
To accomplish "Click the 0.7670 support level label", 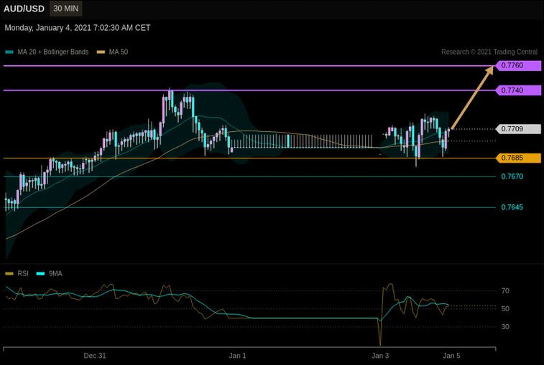I will [512, 176].
